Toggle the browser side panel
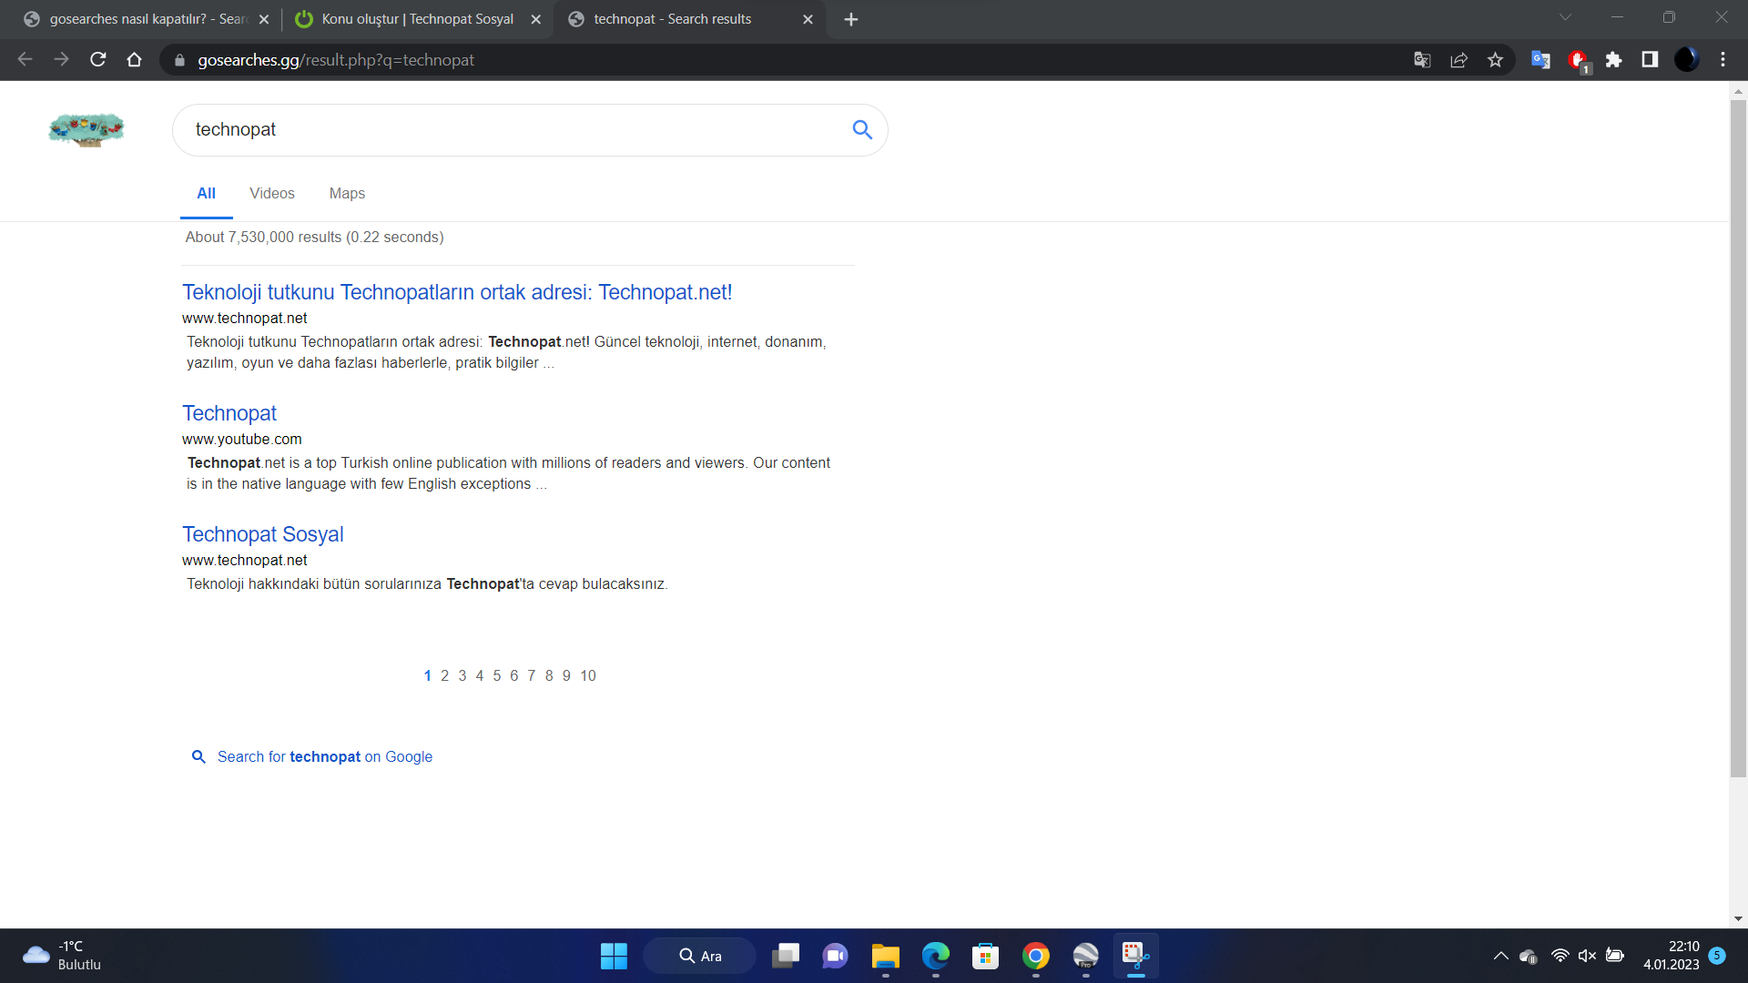1748x983 pixels. [1650, 60]
